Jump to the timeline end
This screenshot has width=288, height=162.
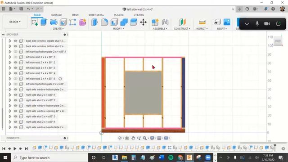(x=26, y=148)
